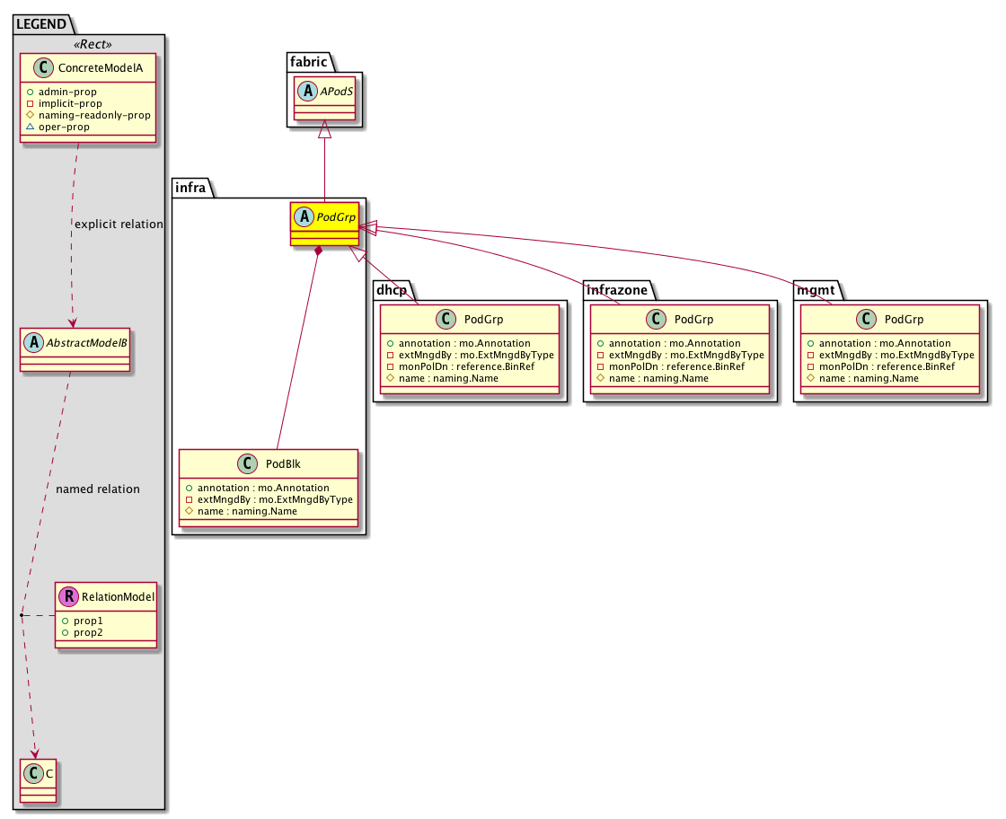Image resolution: width=1006 pixels, height=819 pixels.
Task: Select the fabric package tab
Action: pyautogui.click(x=306, y=62)
